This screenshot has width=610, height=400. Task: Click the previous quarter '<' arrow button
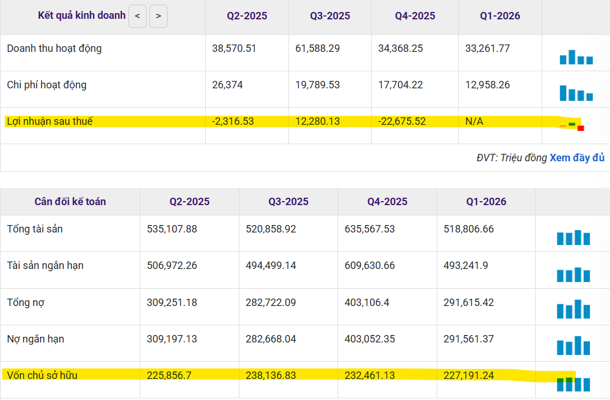tap(137, 17)
